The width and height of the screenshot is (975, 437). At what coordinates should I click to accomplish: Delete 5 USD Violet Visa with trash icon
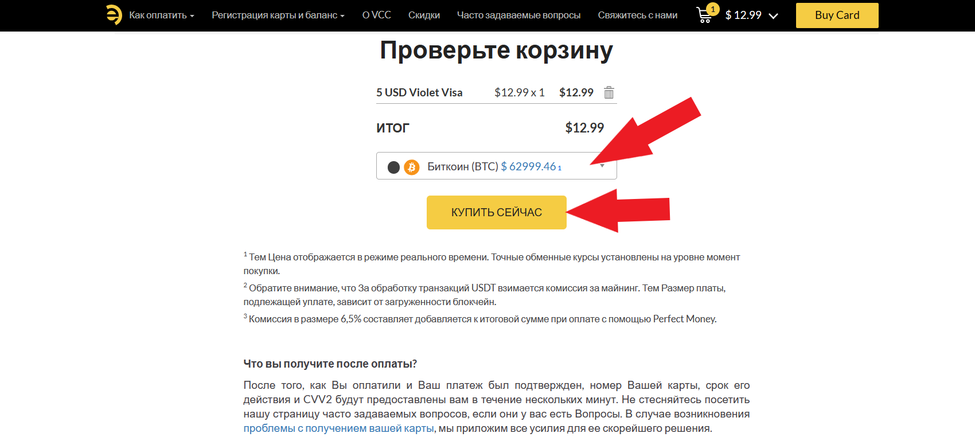click(609, 92)
